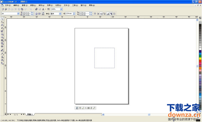Open the 文件 menu
The width and height of the screenshot is (202, 122).
(8, 5)
